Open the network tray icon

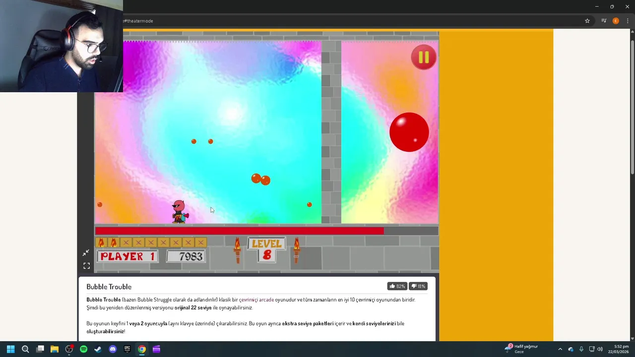pyautogui.click(x=592, y=349)
